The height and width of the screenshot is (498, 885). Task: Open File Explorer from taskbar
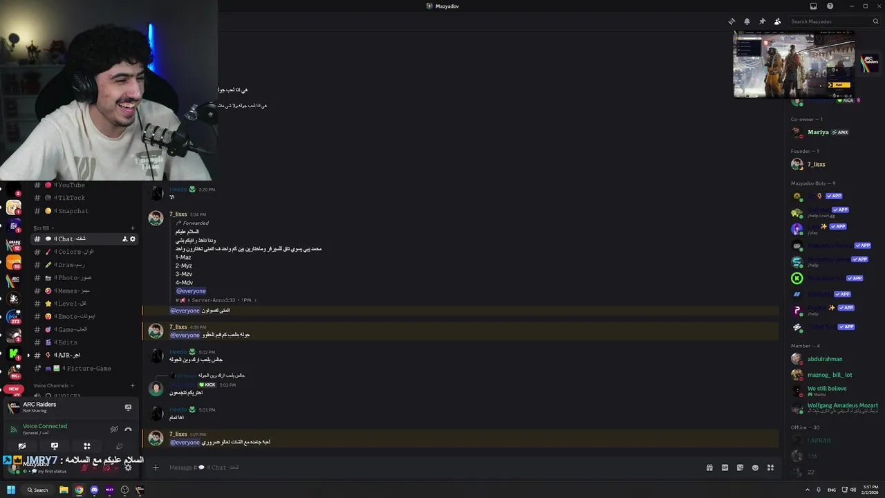[x=64, y=490]
